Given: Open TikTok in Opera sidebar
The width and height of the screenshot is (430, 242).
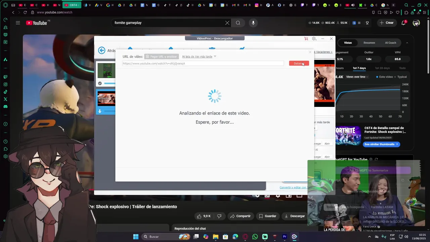Looking at the screenshot, I should coord(5,92).
